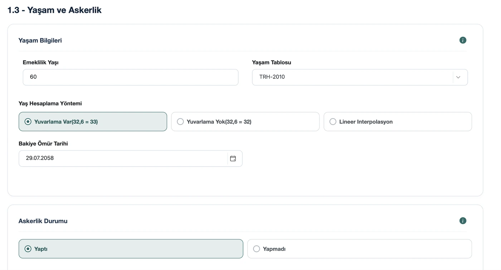Click the Bakiye Ömür Tarihi label

click(43, 144)
